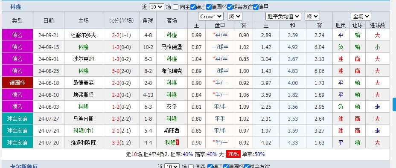The width and height of the screenshot is (396, 168).
Task: Click the 单率:50% summary text
Action: tap(253, 154)
